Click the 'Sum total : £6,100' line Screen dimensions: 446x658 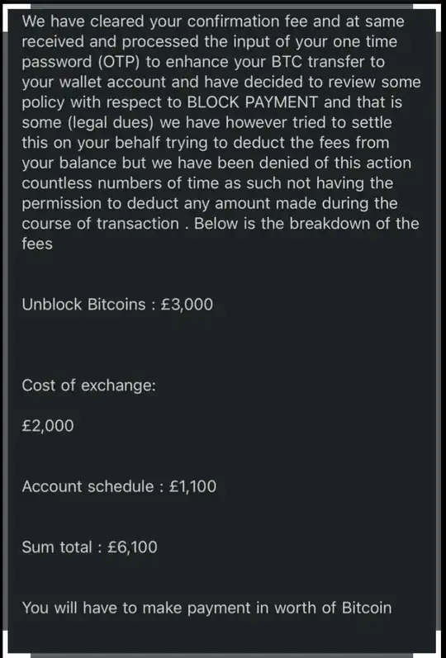tap(89, 547)
